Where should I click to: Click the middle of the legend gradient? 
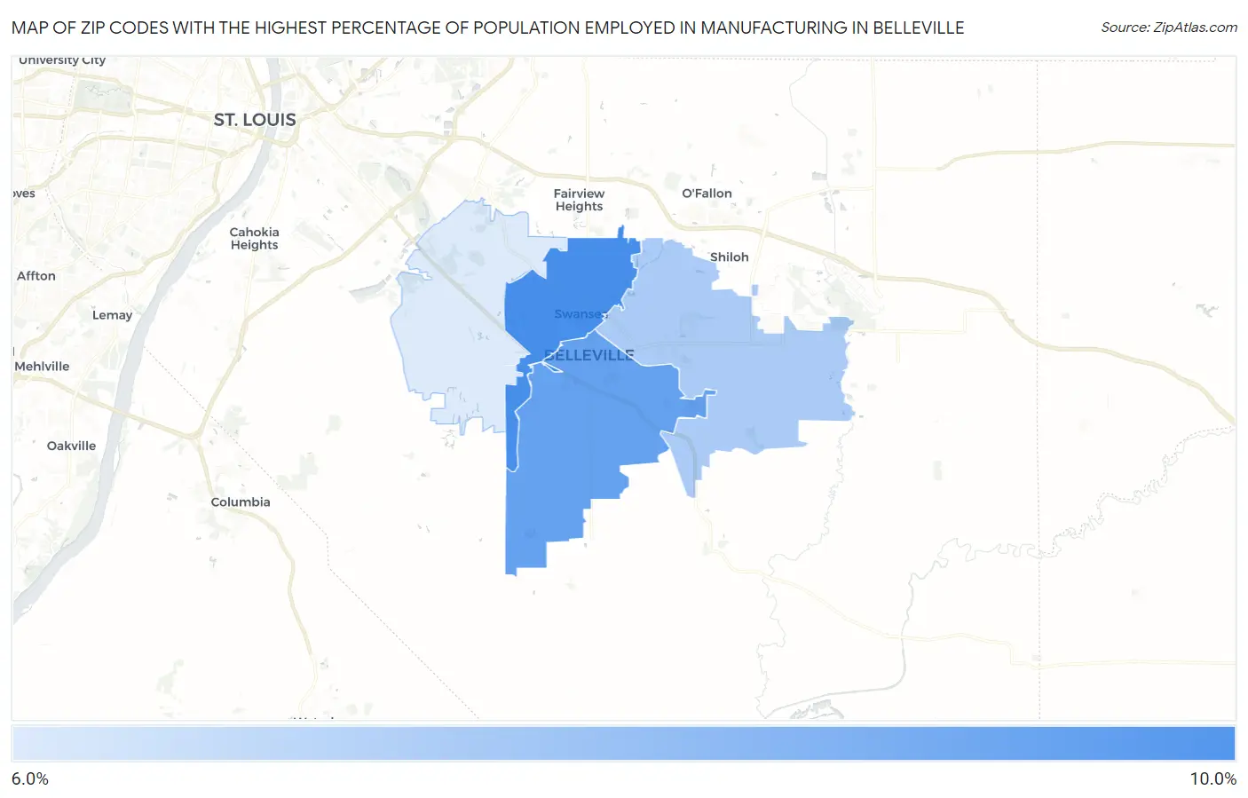pyautogui.click(x=624, y=744)
